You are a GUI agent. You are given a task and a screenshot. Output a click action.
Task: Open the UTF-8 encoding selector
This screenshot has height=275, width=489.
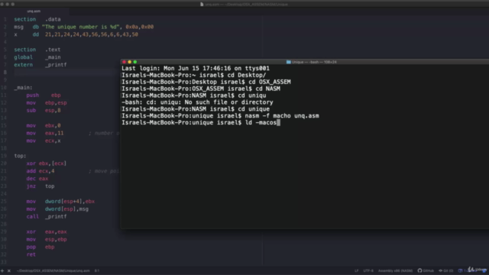(368, 270)
